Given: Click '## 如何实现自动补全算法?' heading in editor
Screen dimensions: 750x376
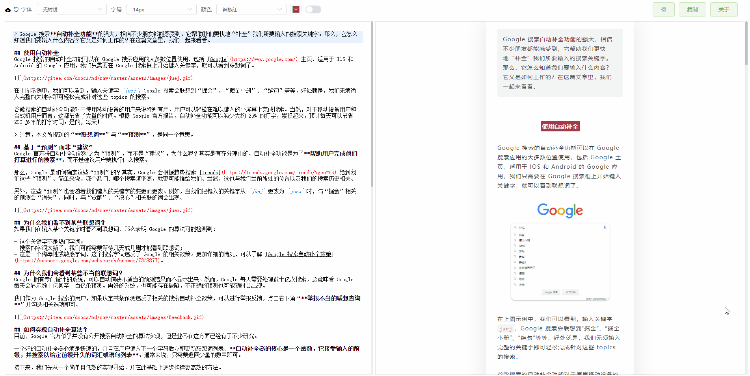Looking at the screenshot, I should point(50,330).
